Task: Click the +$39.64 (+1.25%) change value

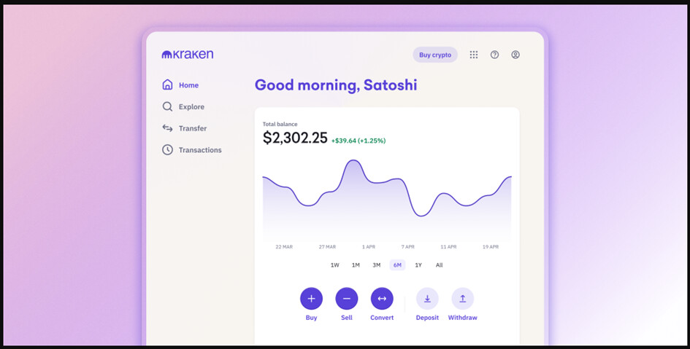Action: click(359, 141)
